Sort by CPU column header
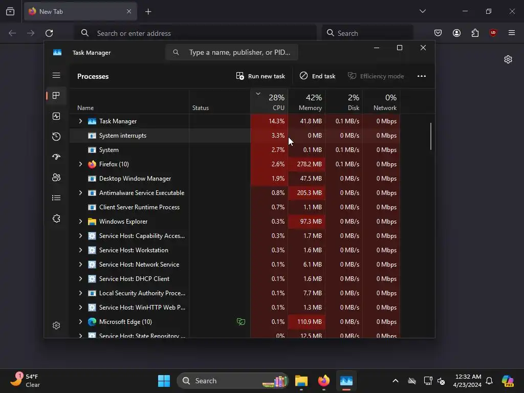The height and width of the screenshot is (393, 524). pyautogui.click(x=269, y=102)
